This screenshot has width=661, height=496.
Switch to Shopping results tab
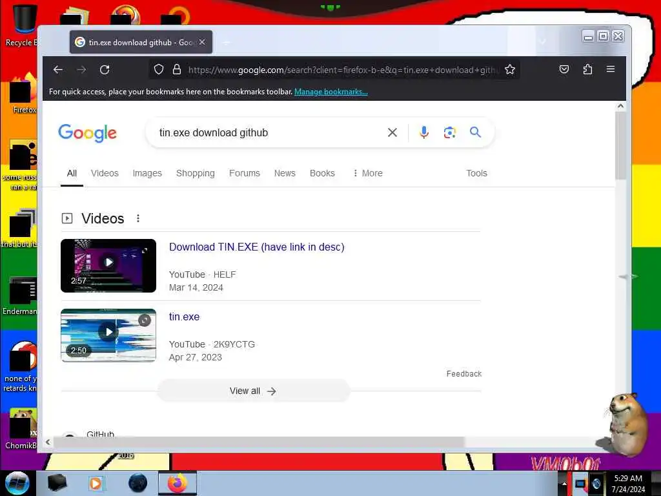coord(195,173)
